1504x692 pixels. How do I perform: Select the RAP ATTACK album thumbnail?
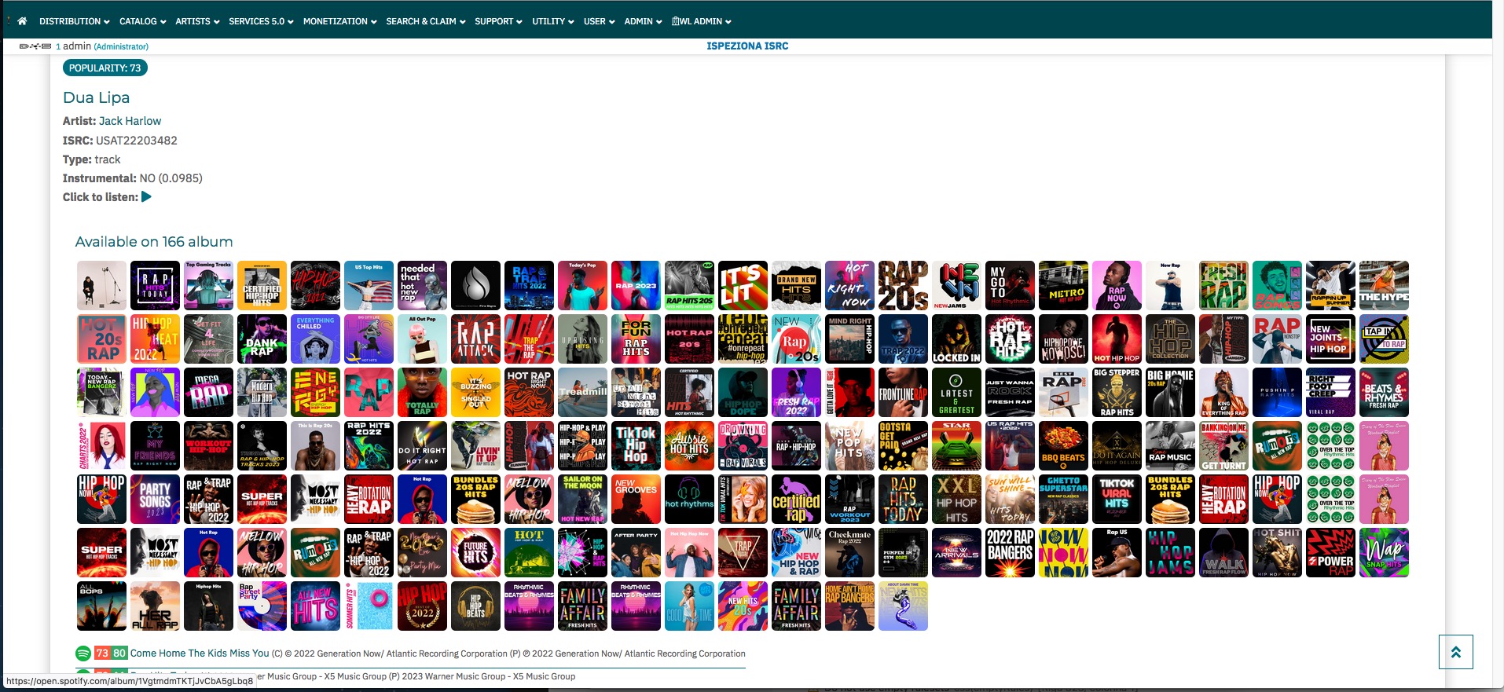475,339
